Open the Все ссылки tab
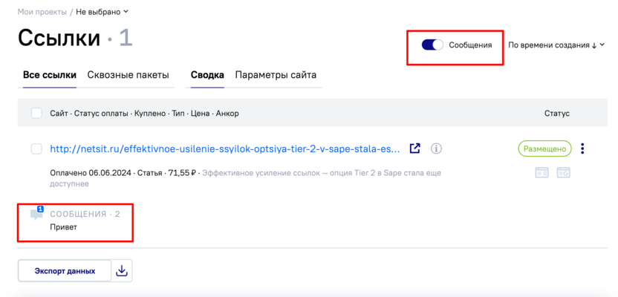This screenshot has height=297, width=618. coord(50,75)
